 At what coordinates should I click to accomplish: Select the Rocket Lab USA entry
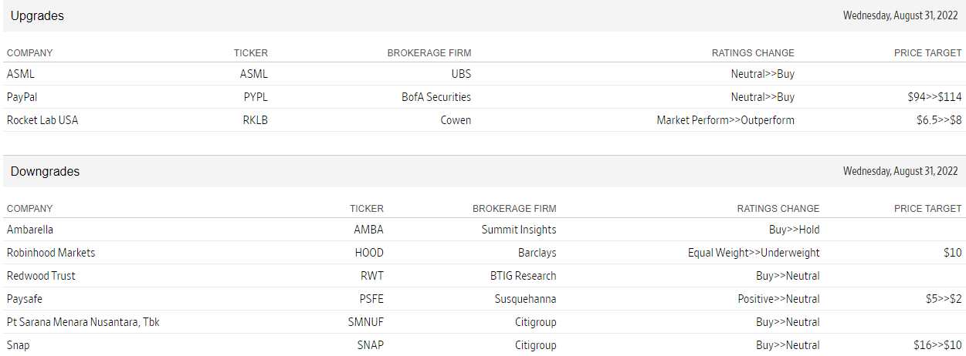[42, 121]
